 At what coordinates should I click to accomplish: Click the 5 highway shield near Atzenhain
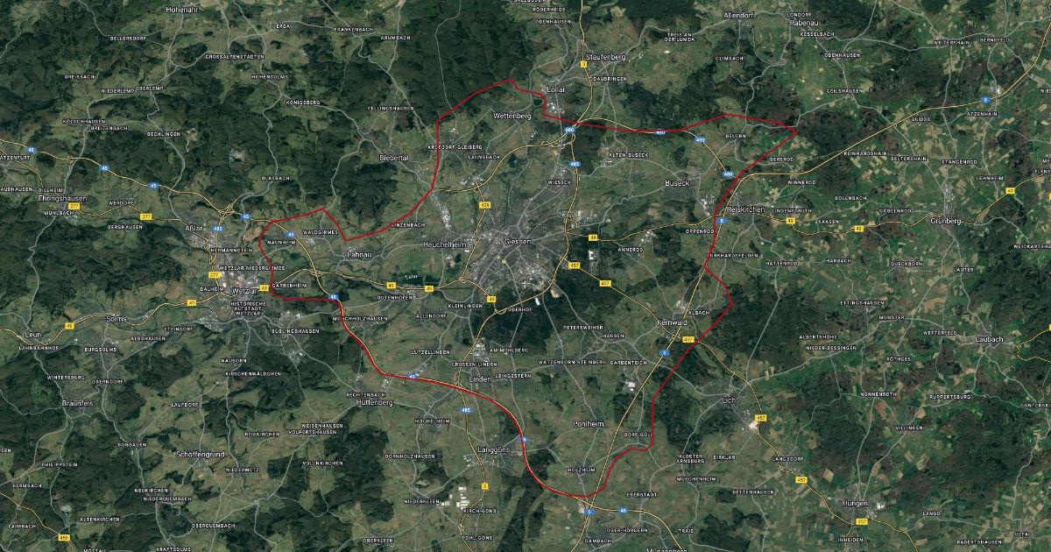click(x=986, y=99)
